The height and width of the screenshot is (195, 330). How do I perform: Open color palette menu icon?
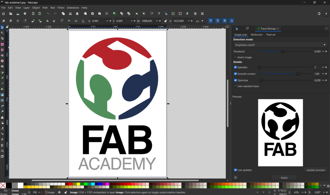coord(328,186)
